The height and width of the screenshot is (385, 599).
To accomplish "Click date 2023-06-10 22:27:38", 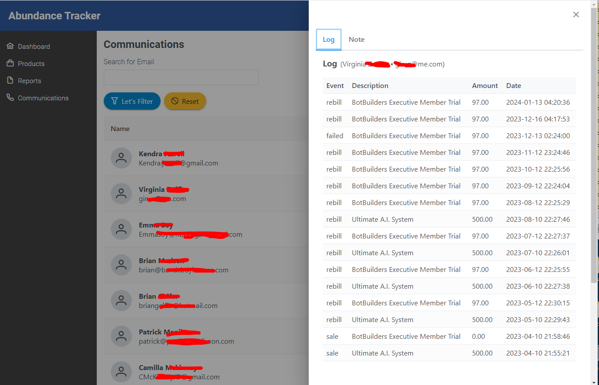I will pyautogui.click(x=538, y=286).
